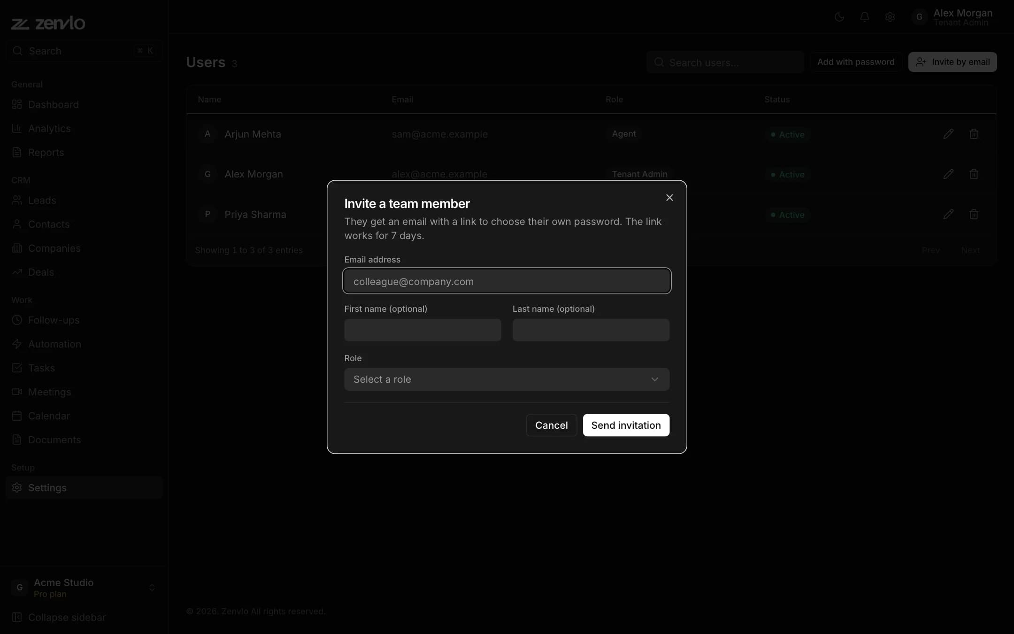This screenshot has width=1014, height=634.
Task: Open Contacts in sidebar
Action: click(84, 224)
